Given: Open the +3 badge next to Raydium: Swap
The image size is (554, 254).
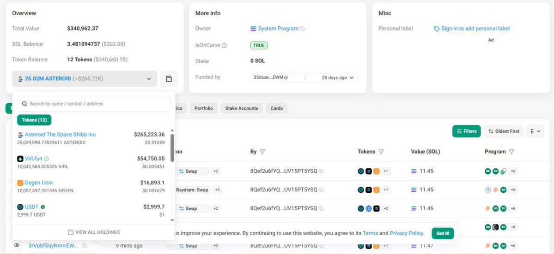Looking at the screenshot, I should click(x=218, y=190).
